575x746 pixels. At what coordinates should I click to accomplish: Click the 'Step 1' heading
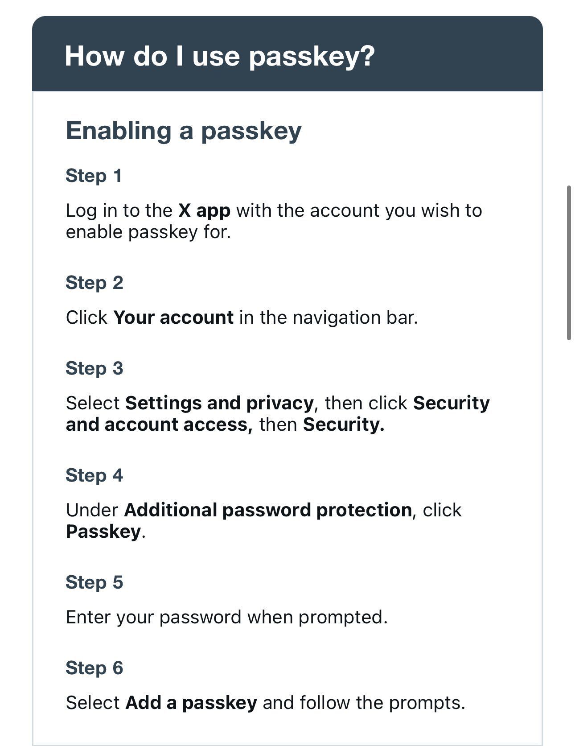coord(94,176)
